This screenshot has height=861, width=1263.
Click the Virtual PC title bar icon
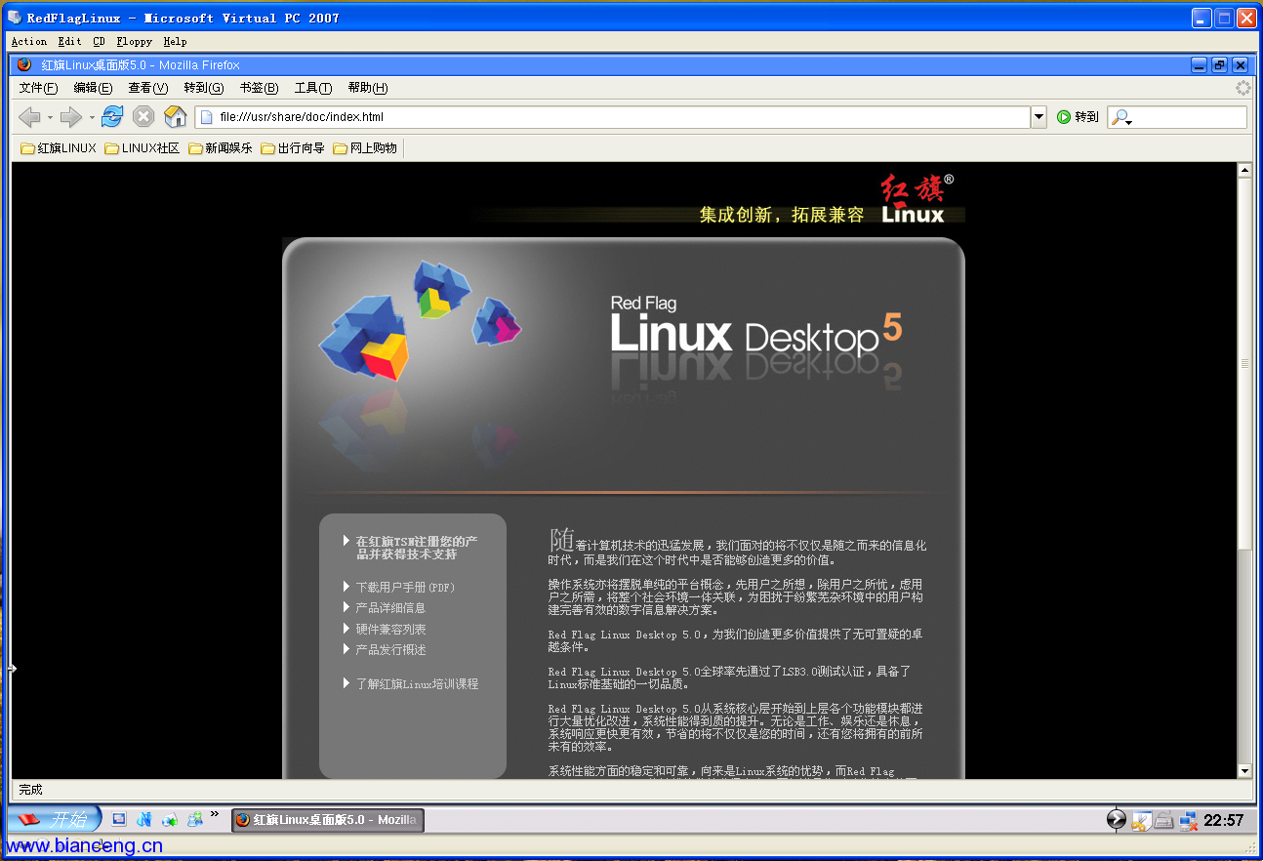[x=15, y=18]
